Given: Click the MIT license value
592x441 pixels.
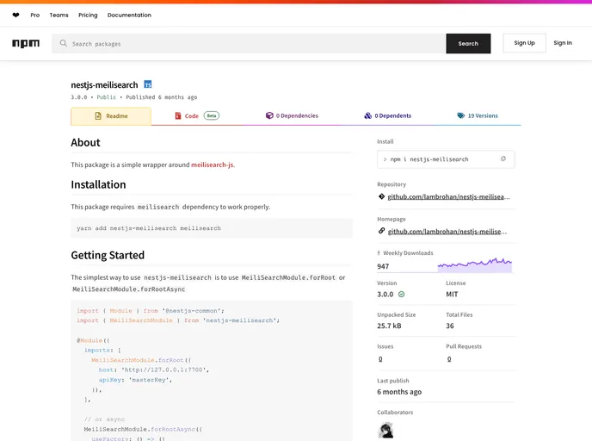Looking at the screenshot, I should (x=452, y=294).
